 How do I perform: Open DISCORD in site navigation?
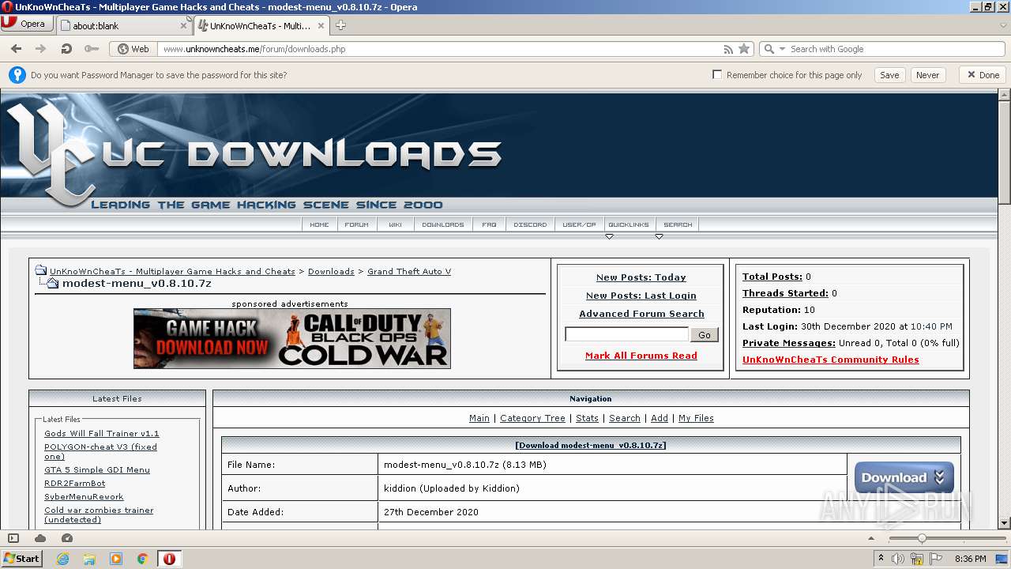pos(530,224)
